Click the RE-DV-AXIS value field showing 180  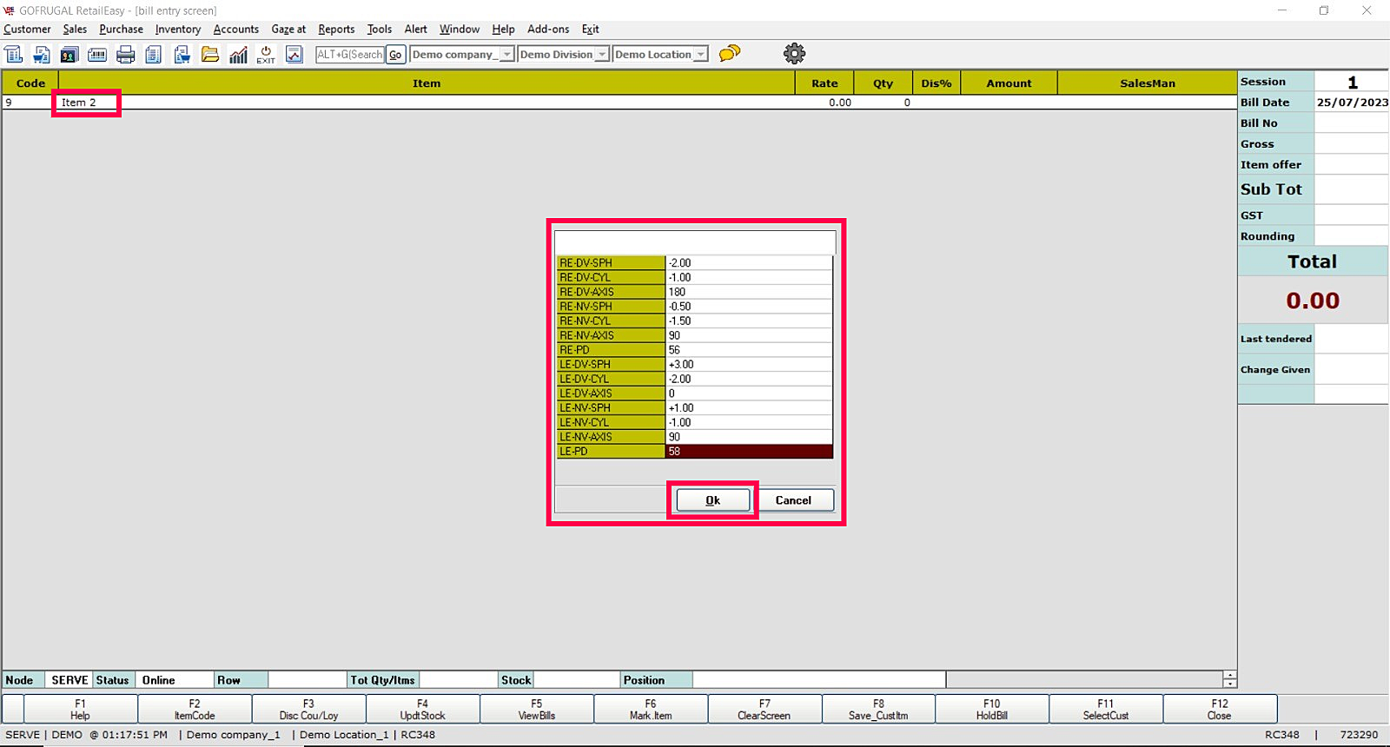[x=749, y=292]
